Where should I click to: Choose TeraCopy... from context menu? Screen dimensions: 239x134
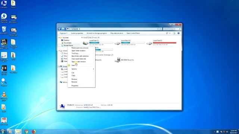81,53
